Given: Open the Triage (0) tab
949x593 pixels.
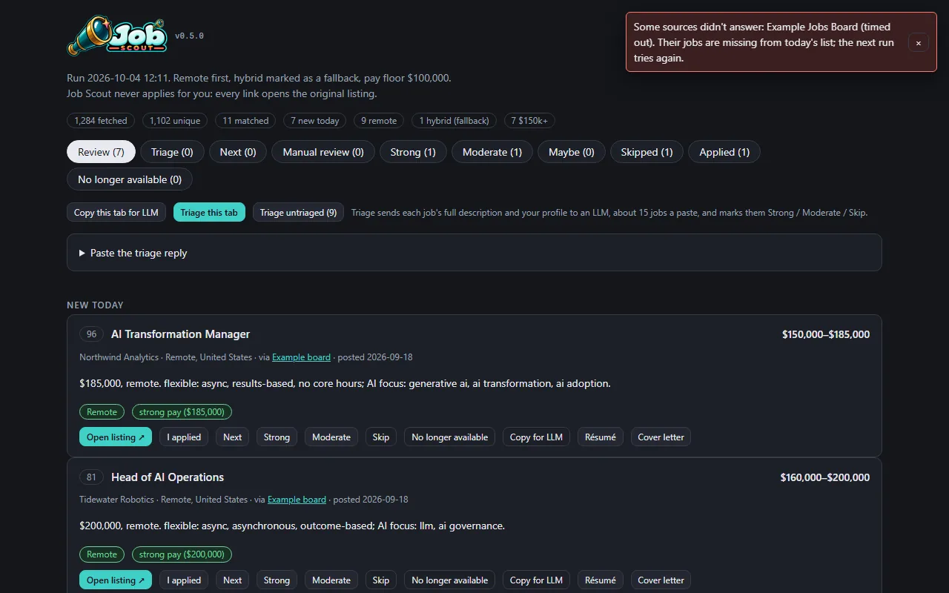Looking at the screenshot, I should click(x=172, y=152).
